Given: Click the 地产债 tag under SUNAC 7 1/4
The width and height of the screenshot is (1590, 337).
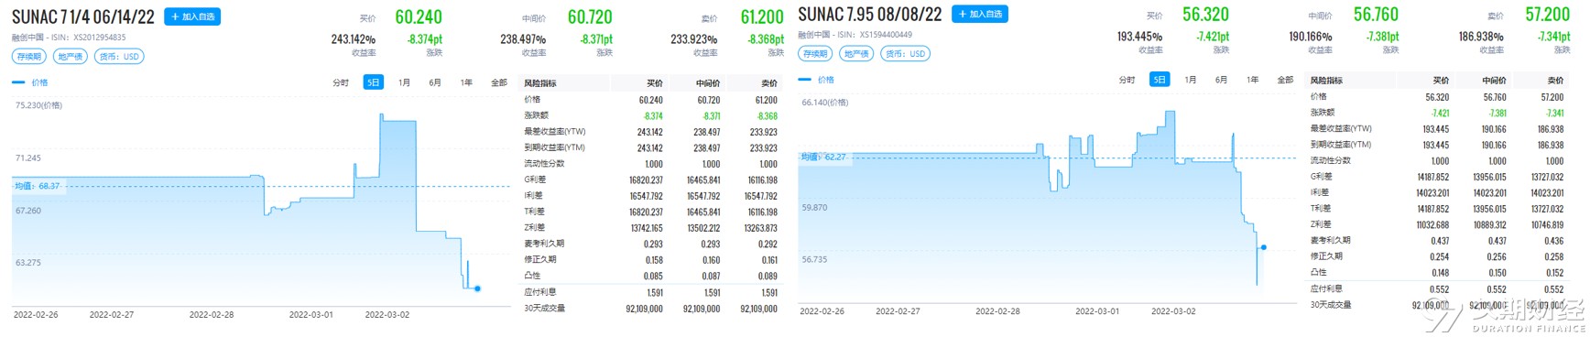Looking at the screenshot, I should (x=71, y=57).
